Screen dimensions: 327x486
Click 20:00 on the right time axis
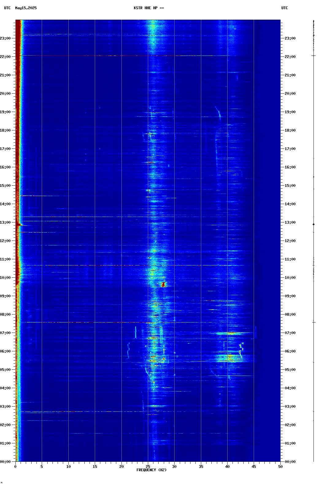[290, 94]
